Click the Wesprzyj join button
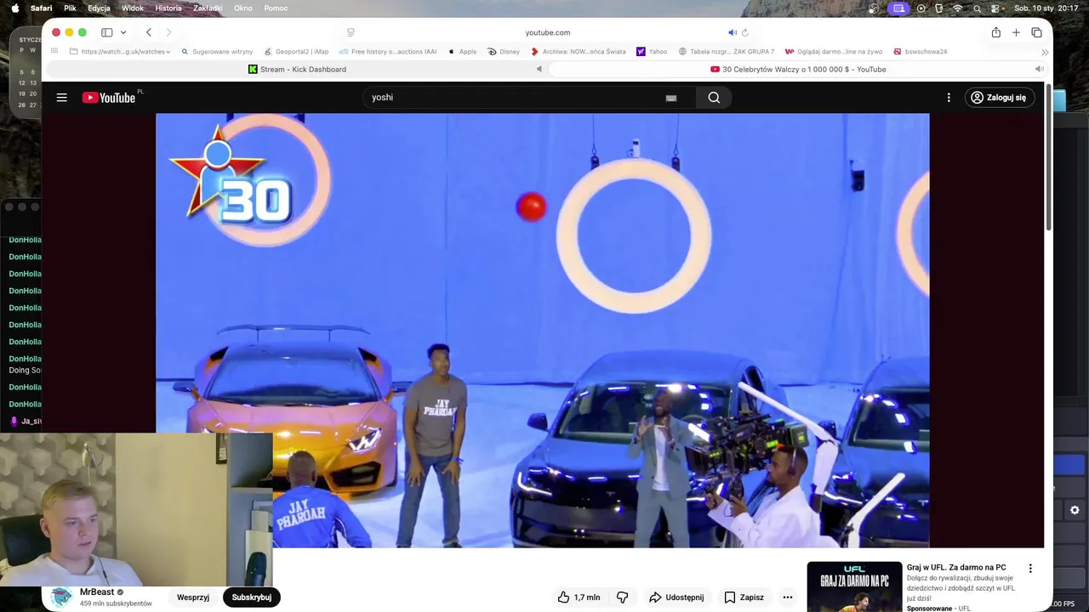Image resolution: width=1089 pixels, height=612 pixels. [x=193, y=598]
